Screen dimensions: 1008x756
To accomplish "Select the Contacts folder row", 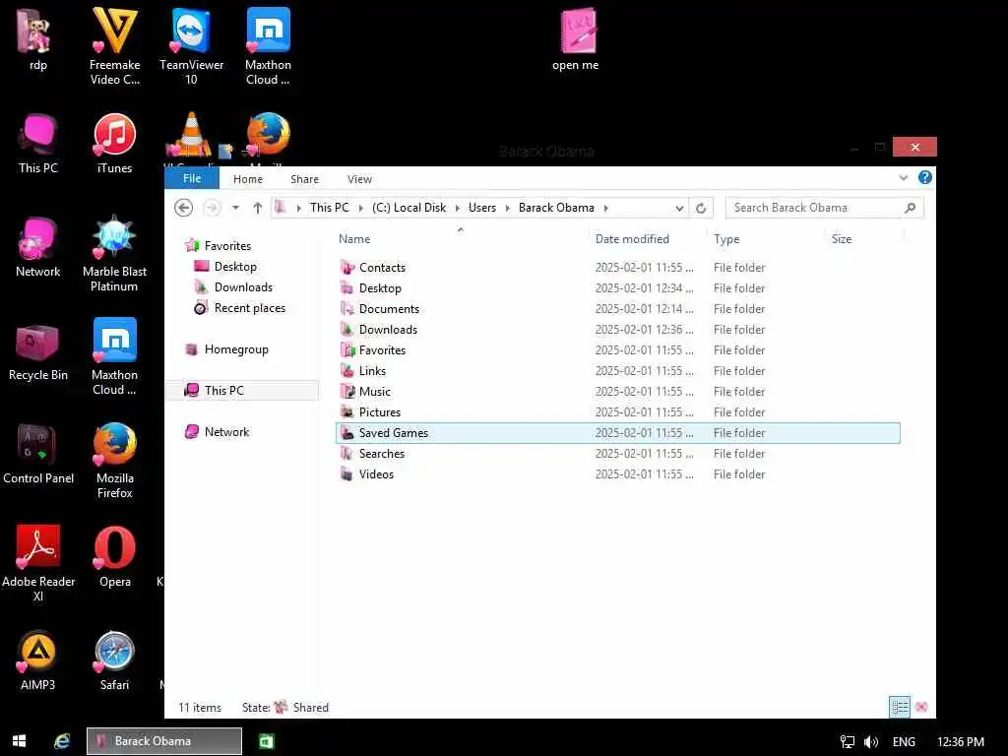I will pyautogui.click(x=618, y=268).
